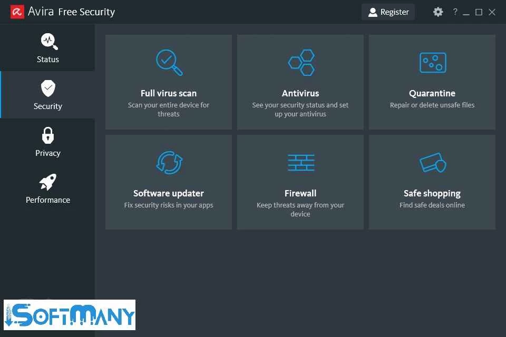Select the 'Full virus scan' title text
Image resolution: width=506 pixels, height=337 pixels.
(169, 93)
